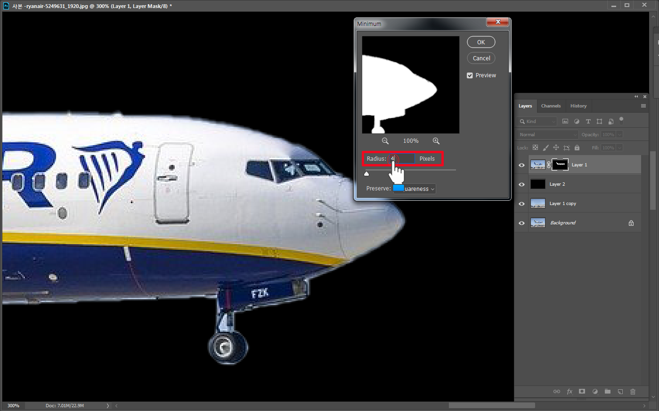Switch to the Layers tab
Screen dimensions: 659x411
(x=525, y=106)
